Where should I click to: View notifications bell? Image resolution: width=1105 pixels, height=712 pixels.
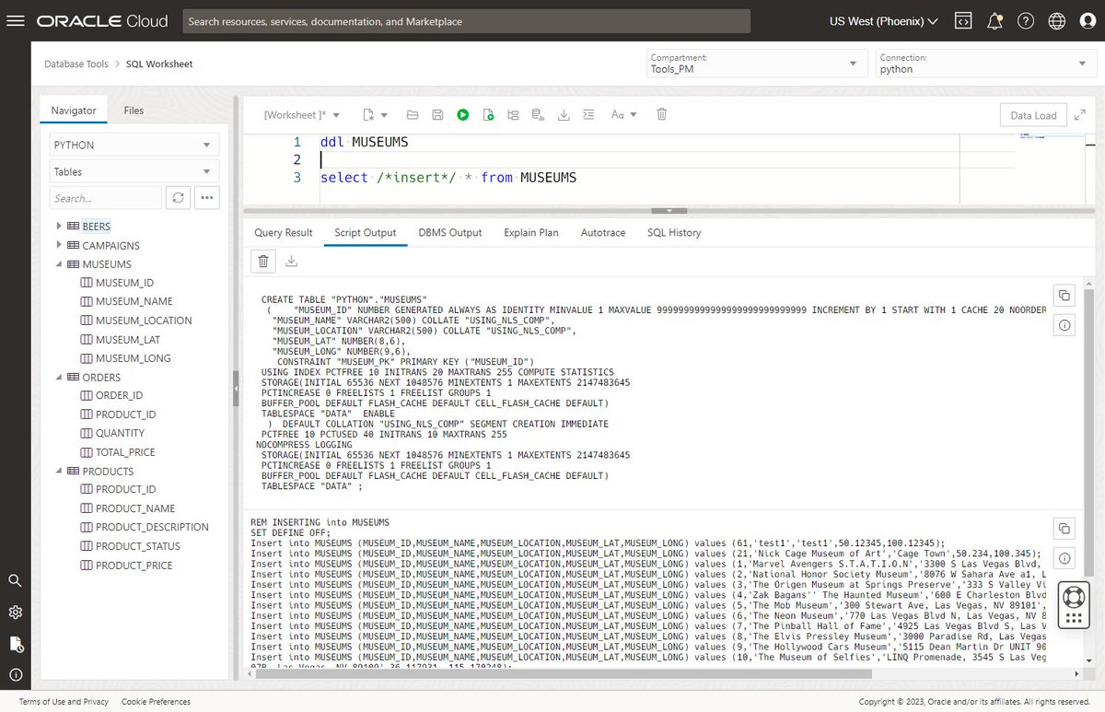(x=994, y=20)
